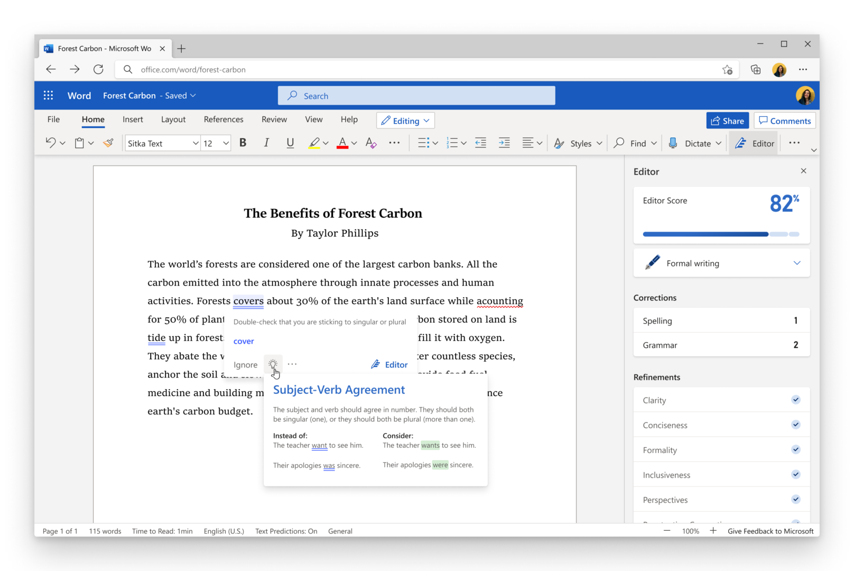Apply bold formatting
The image size is (854, 571).
coord(243,143)
